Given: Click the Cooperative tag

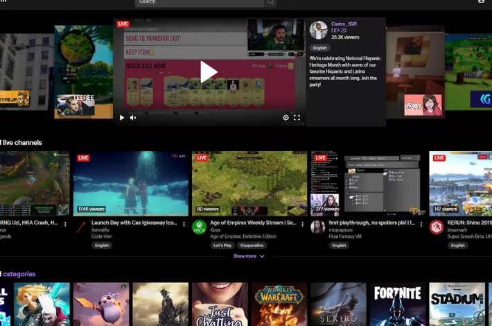Looking at the screenshot, I should point(252,246).
